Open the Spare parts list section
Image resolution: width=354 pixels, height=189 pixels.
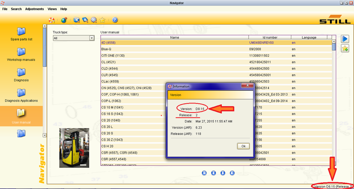21,34
